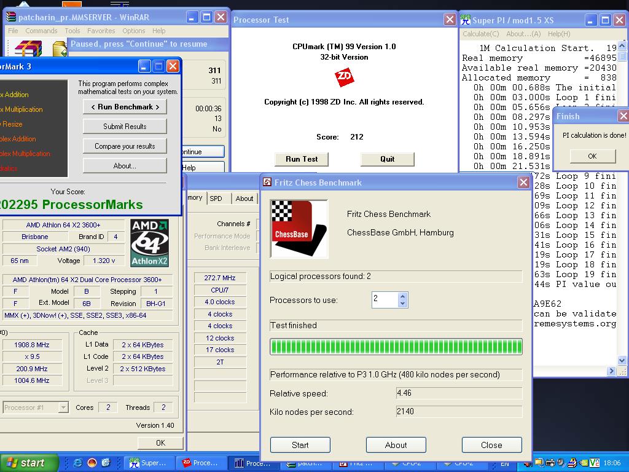Image resolution: width=629 pixels, height=472 pixels.
Task: Click OK in the Finish dialog
Action: 593,156
